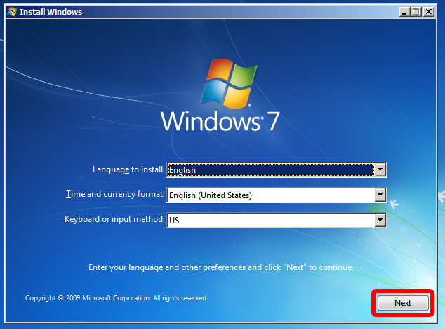Click the 'Enter your language and other preferences' text

pos(221,267)
